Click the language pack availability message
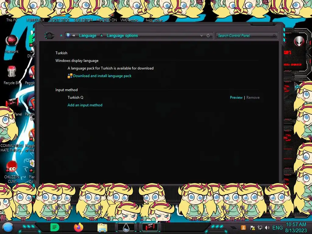 click(x=110, y=68)
